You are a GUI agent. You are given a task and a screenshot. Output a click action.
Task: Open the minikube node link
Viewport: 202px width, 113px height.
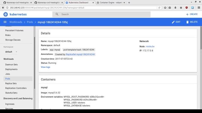click(150, 46)
